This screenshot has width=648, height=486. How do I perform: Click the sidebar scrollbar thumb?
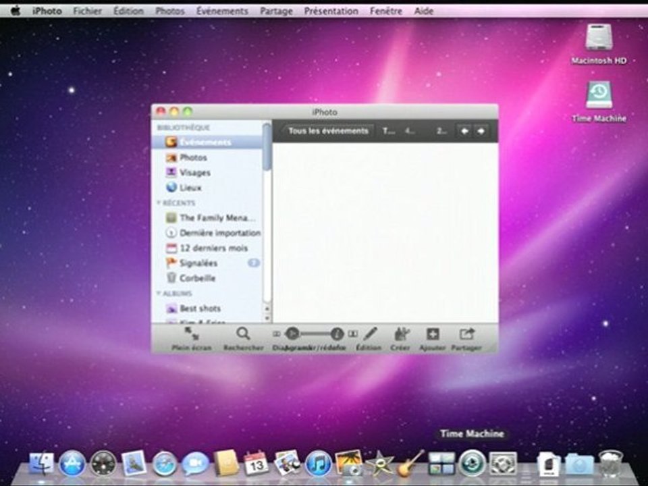click(267, 146)
